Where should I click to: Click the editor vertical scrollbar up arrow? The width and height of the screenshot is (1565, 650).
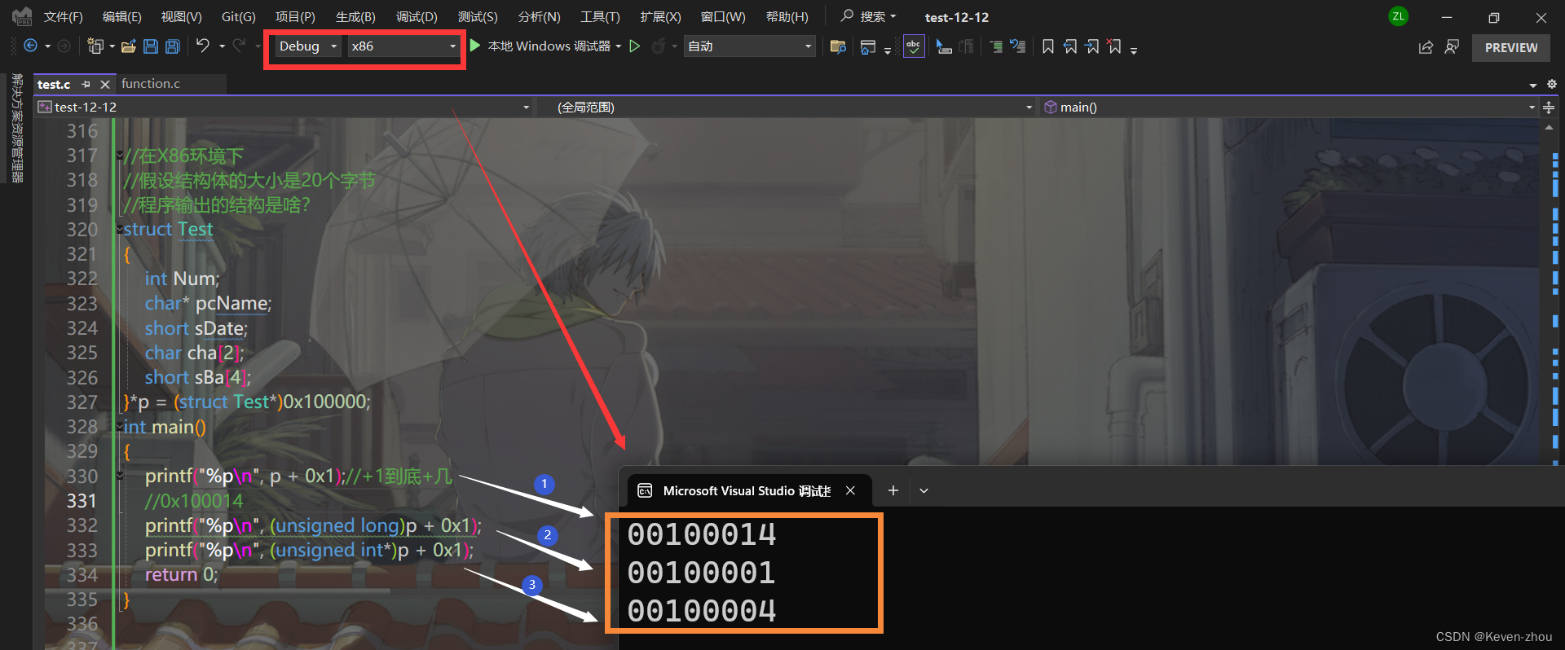(1549, 128)
